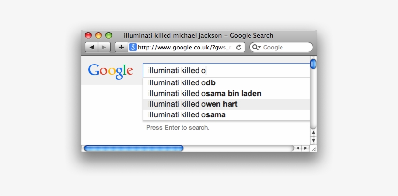Click the Google favicon in the address bar
Viewport: 398px width, 196px height.
(x=133, y=47)
